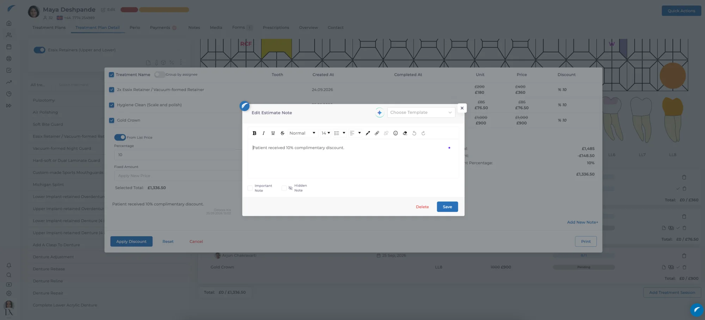Click the Add New Note+ link
The image size is (705, 320).
(582, 222)
